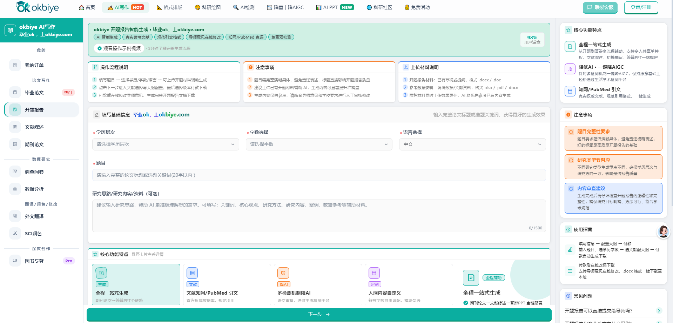The width and height of the screenshot is (673, 323).
Task: Click the 全程一站式生成 feature card
Action: coord(136,284)
